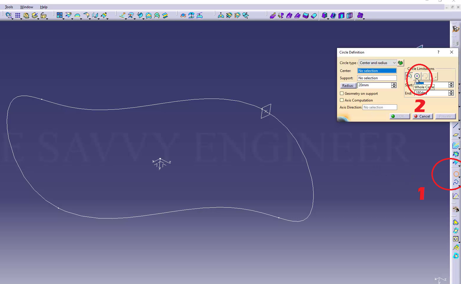
Task: Open the Tools menu
Action: pyautogui.click(x=9, y=7)
